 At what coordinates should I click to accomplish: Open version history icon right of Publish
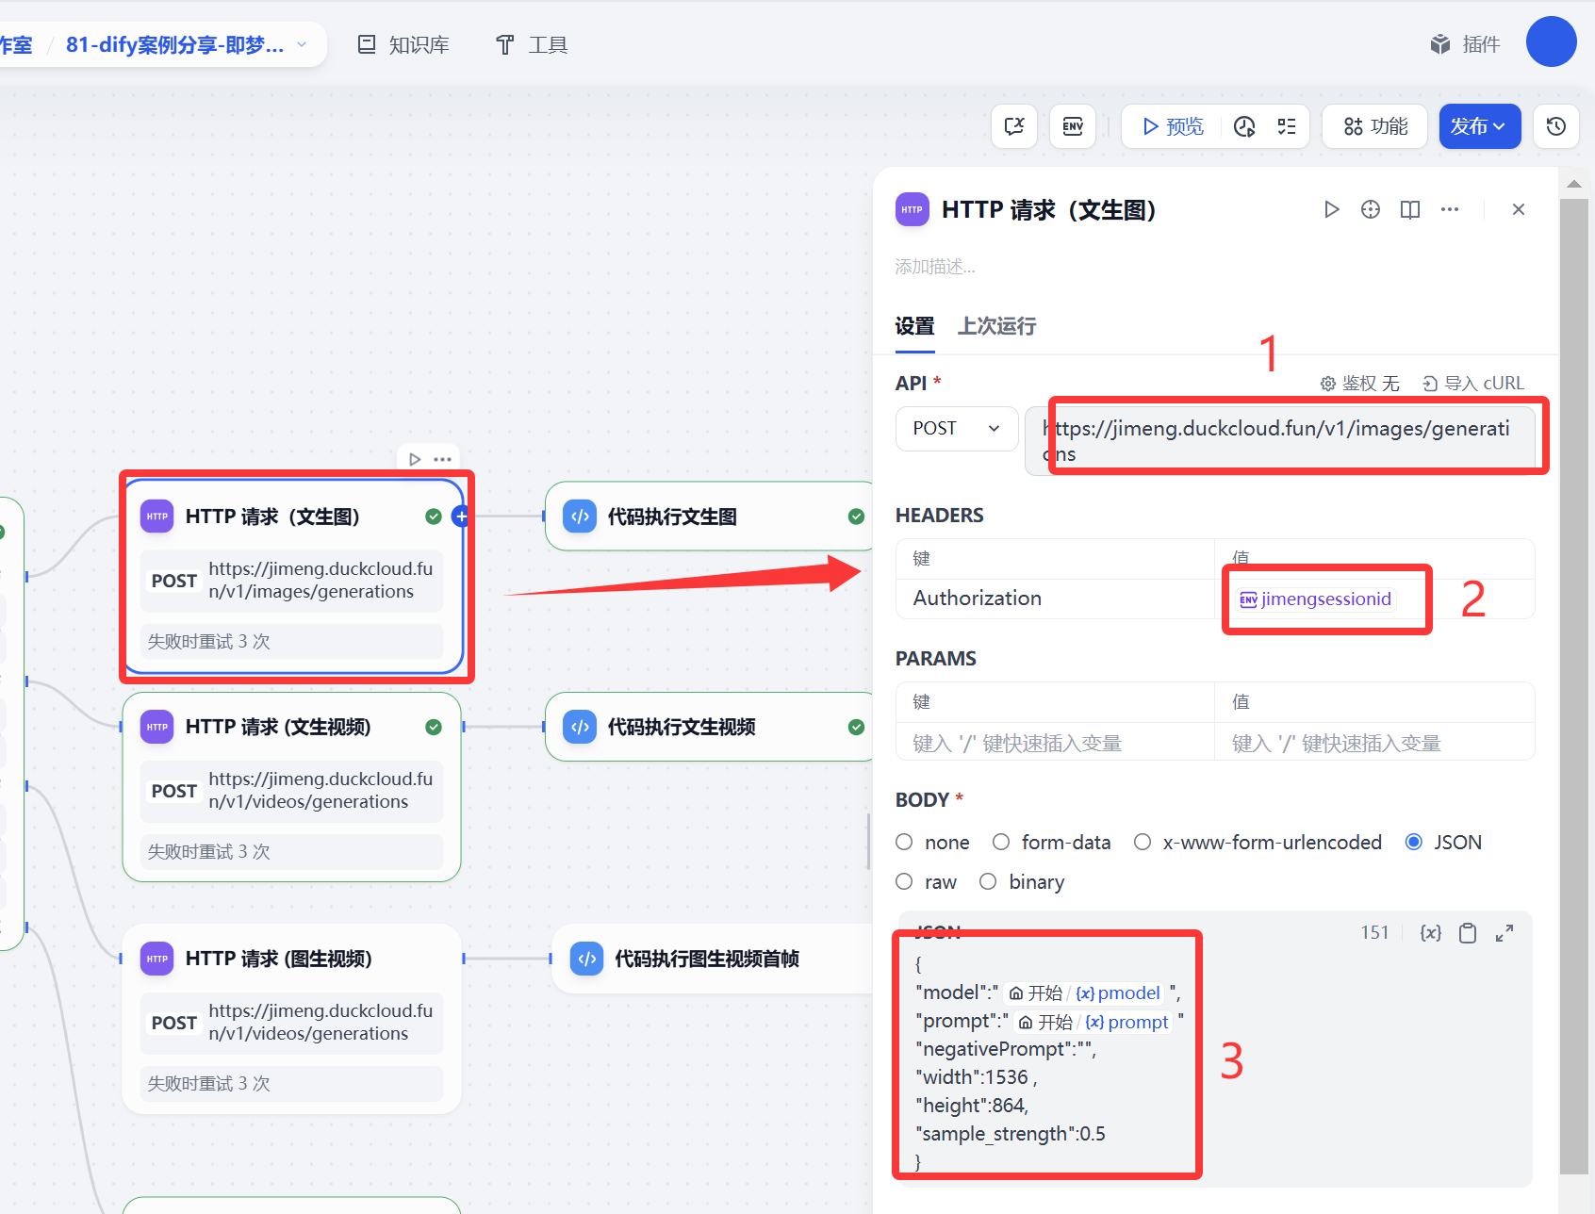coord(1556,126)
